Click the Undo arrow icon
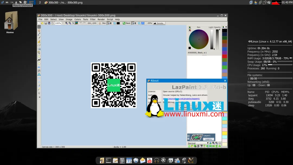 81,23
